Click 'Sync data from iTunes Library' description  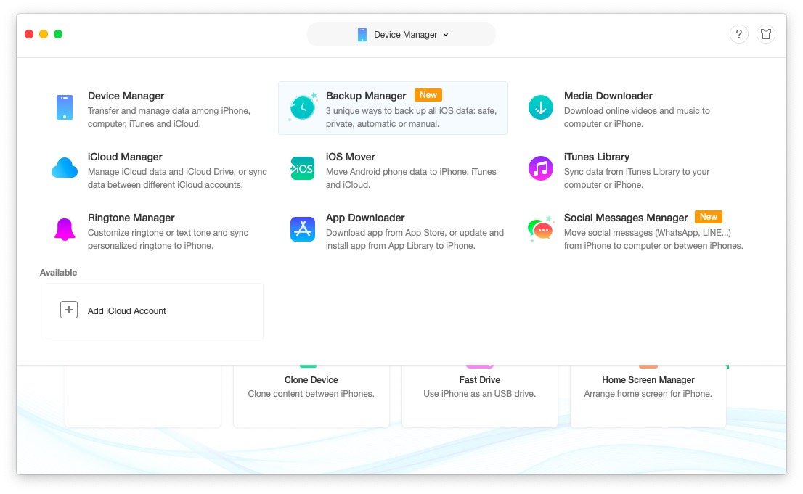(x=637, y=178)
